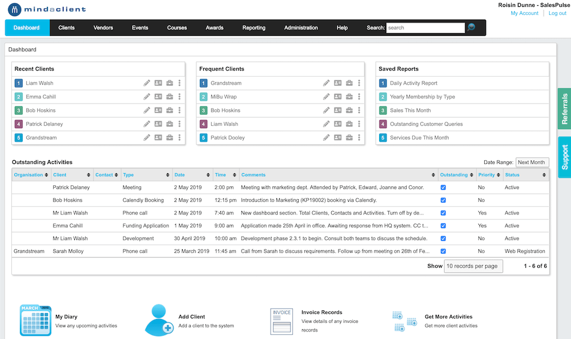
Task: Sort activities by Organisation column
Action: point(31,175)
